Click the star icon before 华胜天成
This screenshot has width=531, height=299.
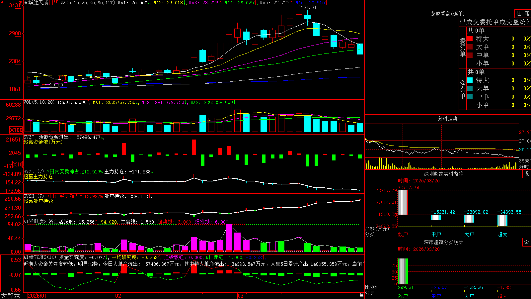[26, 3]
